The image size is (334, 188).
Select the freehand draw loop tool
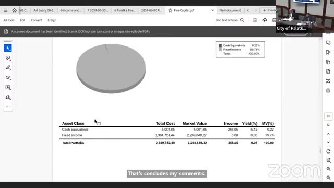(x=8, y=78)
